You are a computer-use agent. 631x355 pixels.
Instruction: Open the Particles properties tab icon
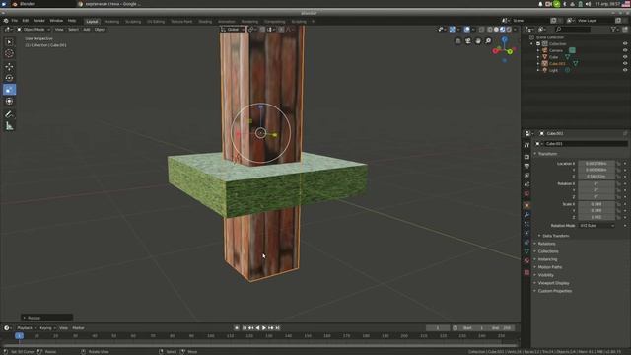coord(526,224)
